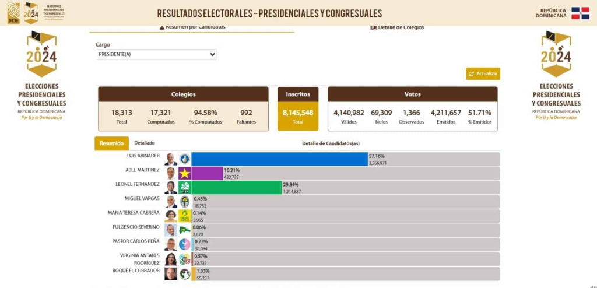Select the Resumido view tab
The width and height of the screenshot is (597, 288).
[x=111, y=143]
